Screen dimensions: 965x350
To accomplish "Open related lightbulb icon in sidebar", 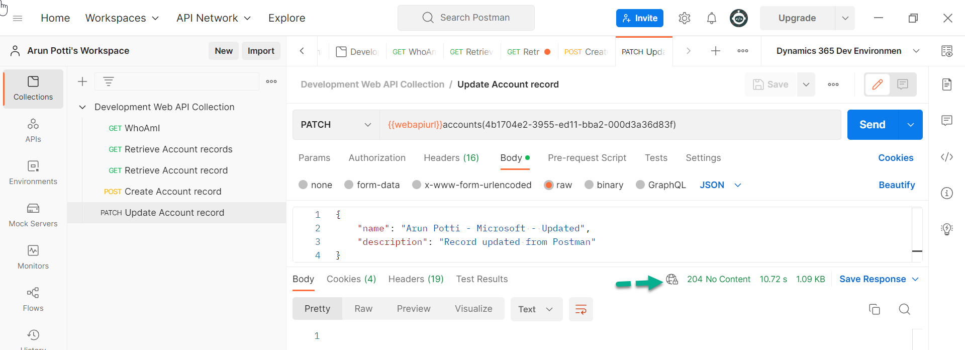I will [947, 229].
